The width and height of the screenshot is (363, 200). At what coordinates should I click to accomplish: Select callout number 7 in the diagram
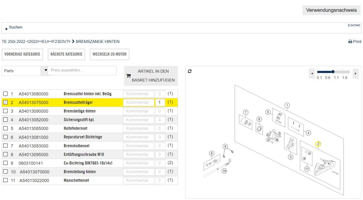246,113
